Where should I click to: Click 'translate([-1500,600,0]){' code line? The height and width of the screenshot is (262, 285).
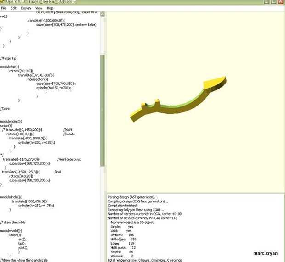coord(46,21)
